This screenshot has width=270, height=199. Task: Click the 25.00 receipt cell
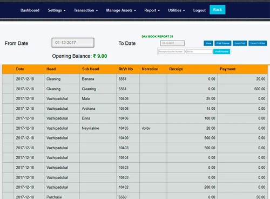pyautogui.click(x=192, y=98)
